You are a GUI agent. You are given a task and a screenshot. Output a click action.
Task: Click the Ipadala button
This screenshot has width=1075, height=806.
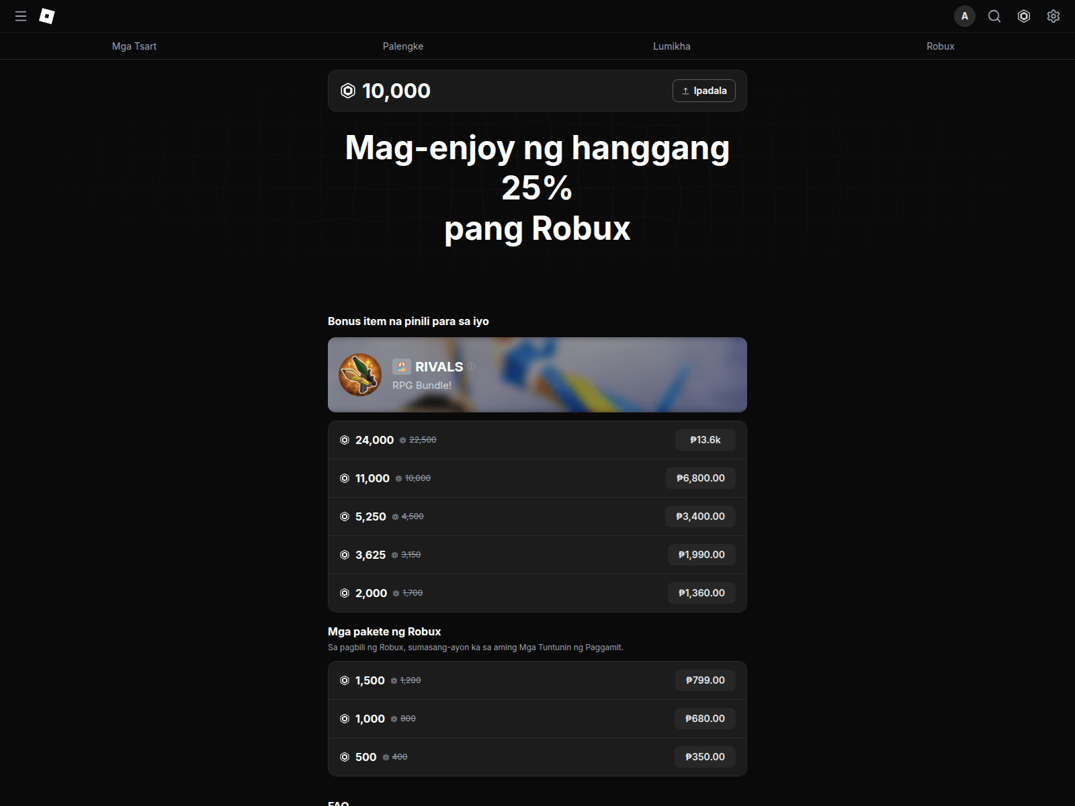pyautogui.click(x=704, y=91)
